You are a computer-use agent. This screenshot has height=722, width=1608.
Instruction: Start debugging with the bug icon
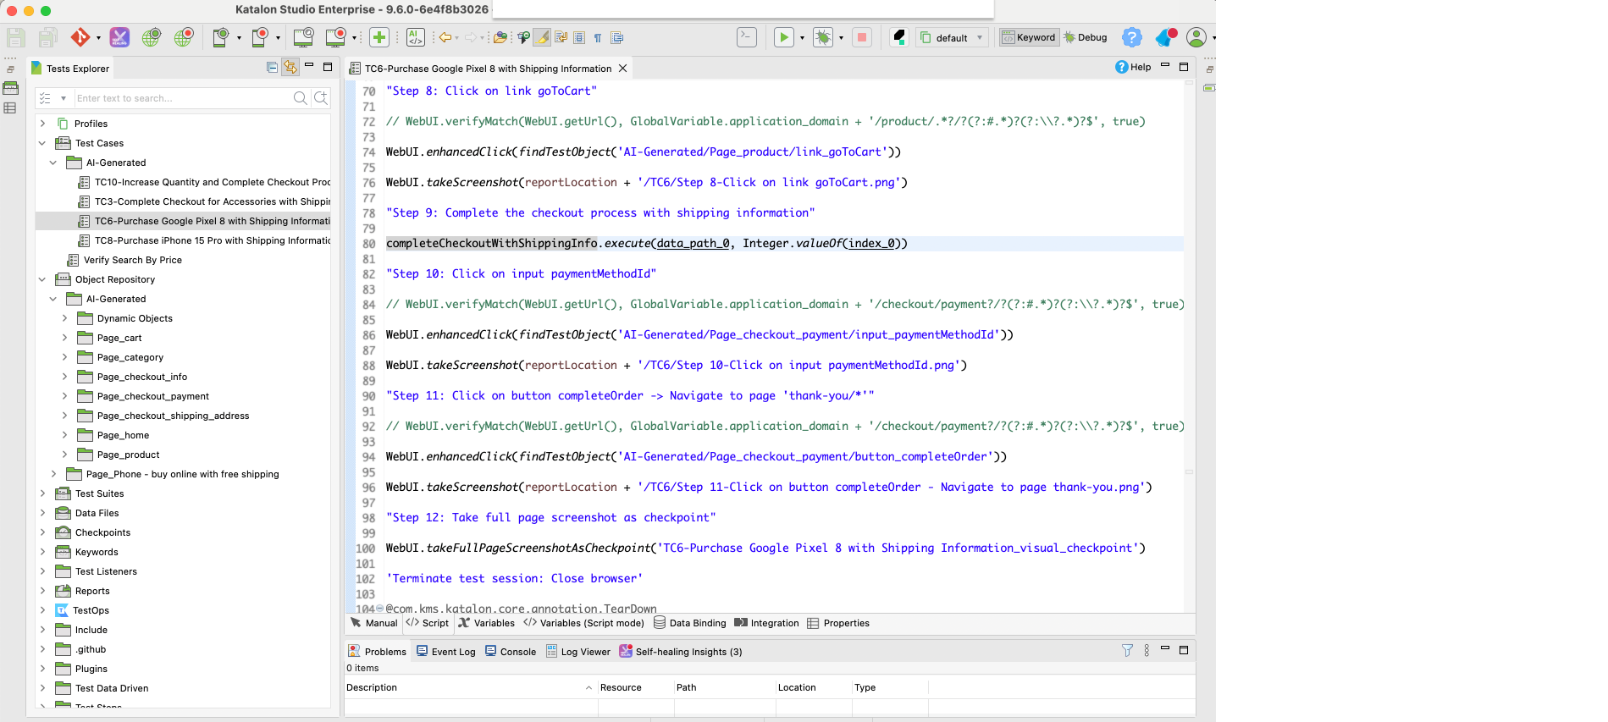823,37
